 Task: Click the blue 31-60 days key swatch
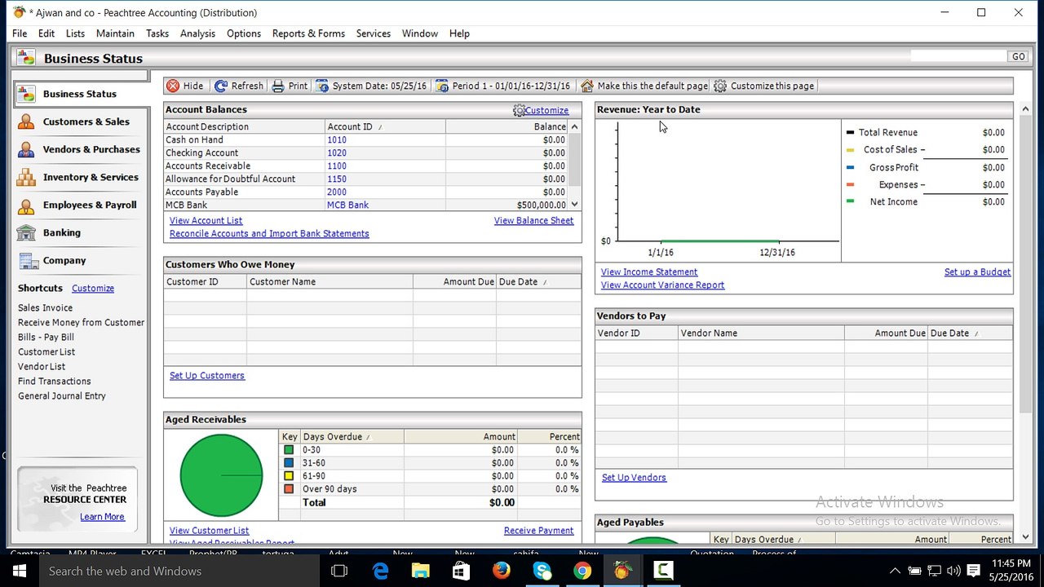(289, 463)
